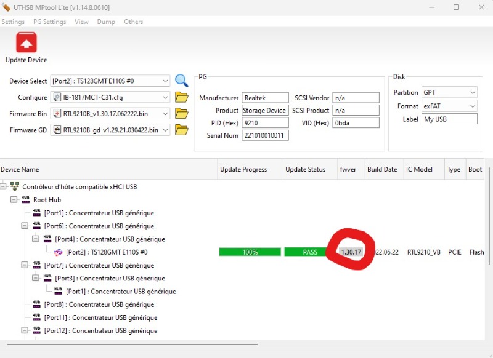Viewport: 493px width, 358px height.
Task: Open the Device Select dropdown
Action: click(x=165, y=81)
